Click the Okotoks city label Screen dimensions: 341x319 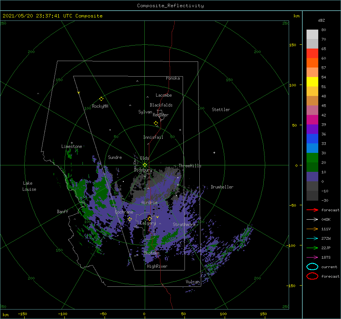152,253
